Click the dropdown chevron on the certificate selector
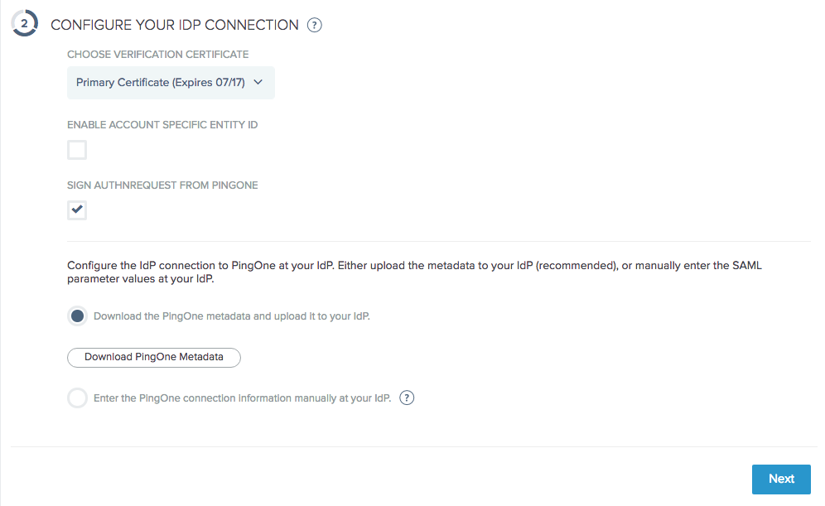825x506 pixels. (x=258, y=83)
